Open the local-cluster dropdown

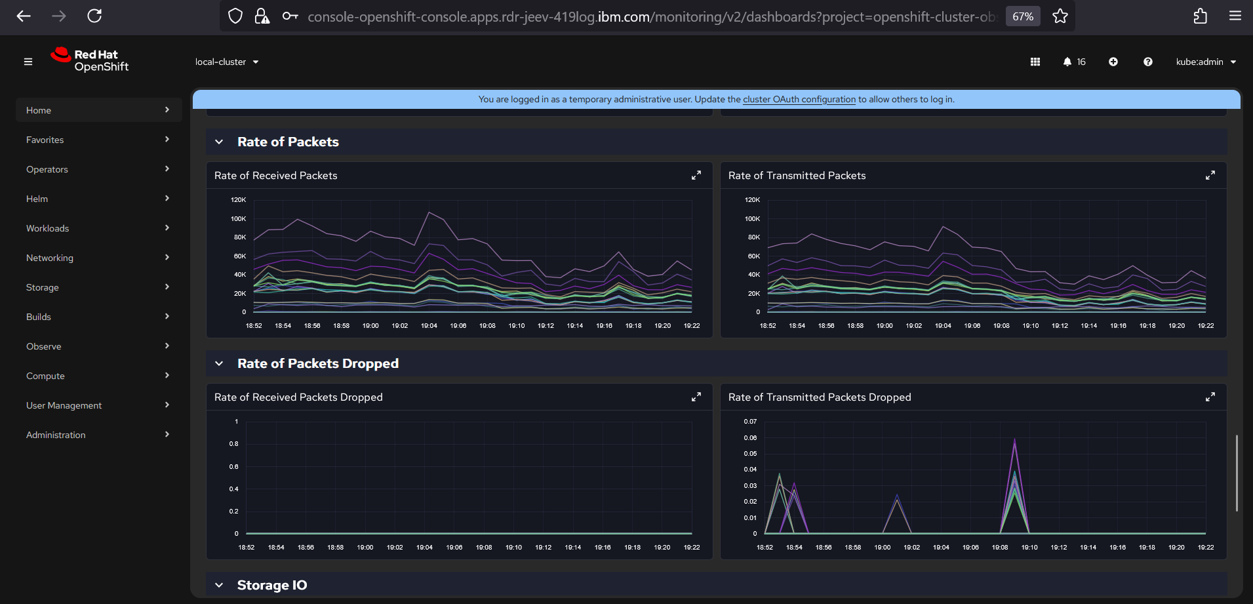coord(227,62)
